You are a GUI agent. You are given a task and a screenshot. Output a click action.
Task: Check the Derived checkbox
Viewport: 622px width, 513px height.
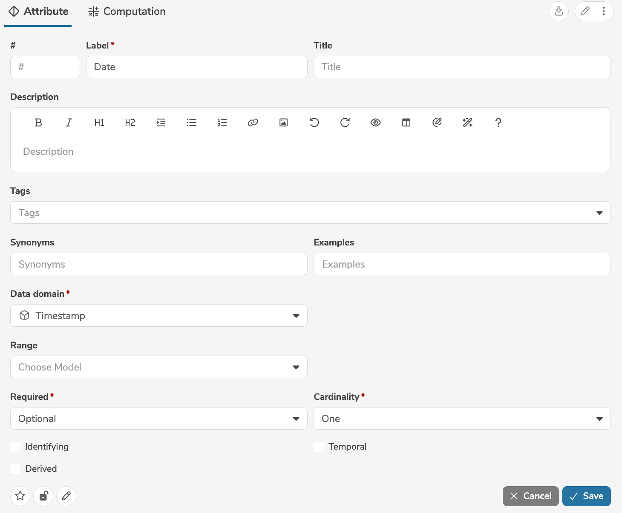coord(15,469)
